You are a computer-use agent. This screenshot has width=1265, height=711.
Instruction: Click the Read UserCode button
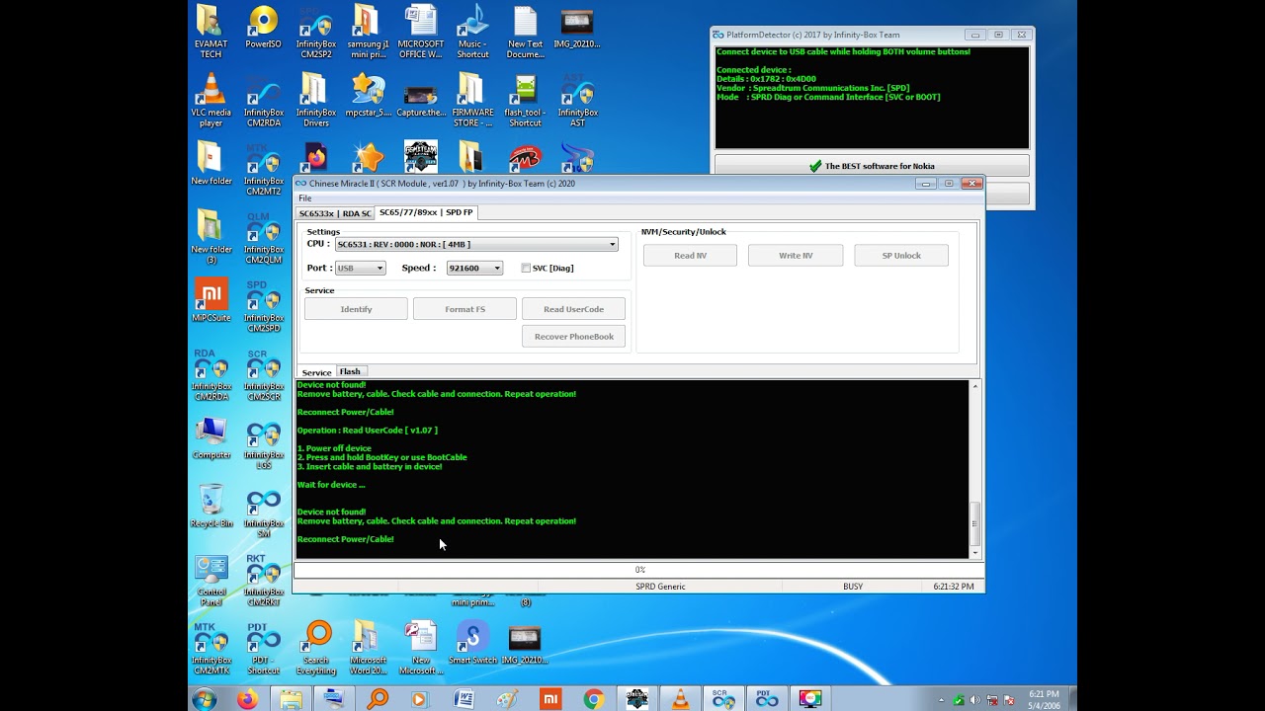573,309
